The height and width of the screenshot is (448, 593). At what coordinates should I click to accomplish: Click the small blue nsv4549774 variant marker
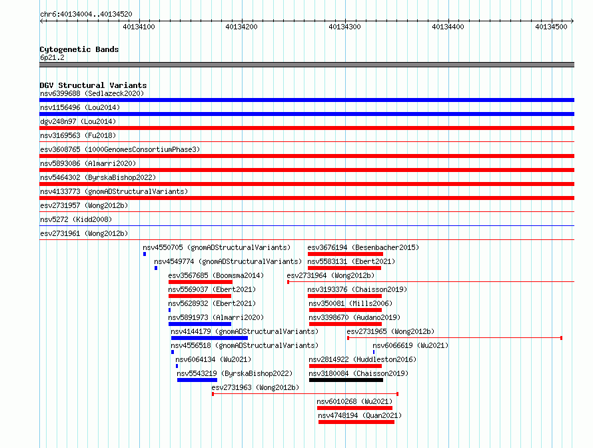(x=156, y=268)
